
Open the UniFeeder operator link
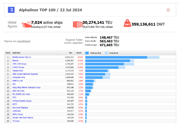tap(16, 111)
